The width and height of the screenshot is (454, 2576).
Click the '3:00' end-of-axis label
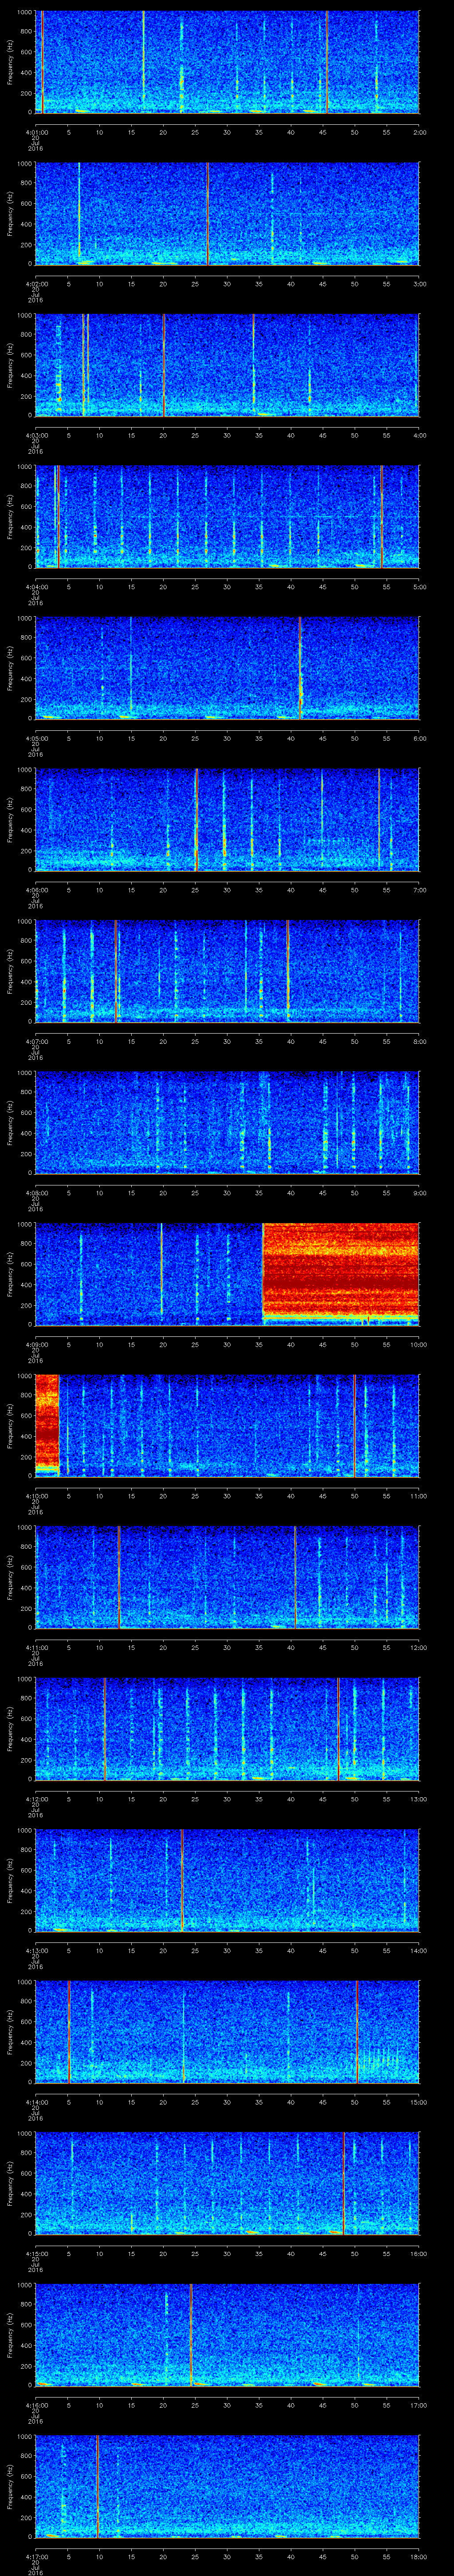(x=419, y=284)
